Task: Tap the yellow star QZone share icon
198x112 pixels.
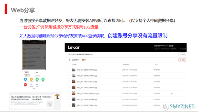Action: coord(31,79)
